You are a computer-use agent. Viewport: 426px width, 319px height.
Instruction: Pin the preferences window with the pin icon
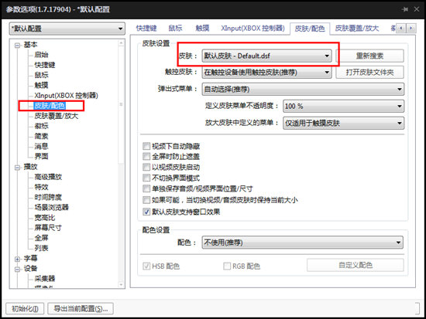tap(405, 9)
